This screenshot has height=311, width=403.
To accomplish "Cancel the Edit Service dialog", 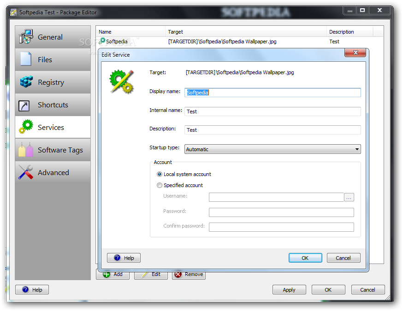I will coord(344,258).
